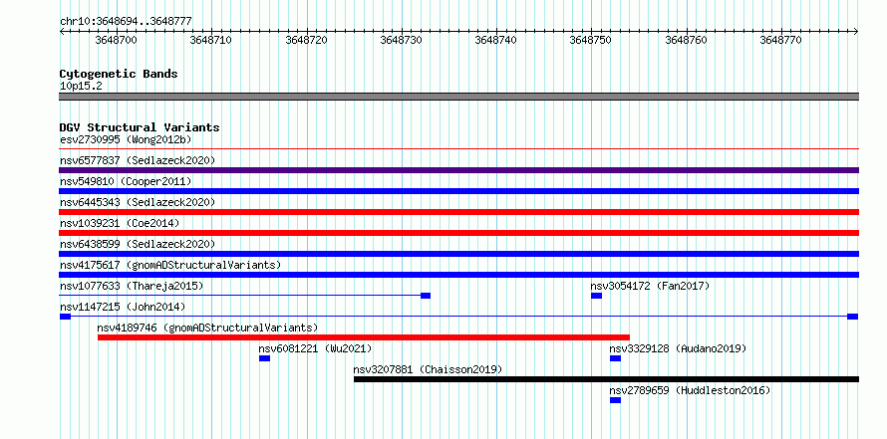Click the blue nsv549810 Cooper2011 bar

pyautogui.click(x=458, y=191)
